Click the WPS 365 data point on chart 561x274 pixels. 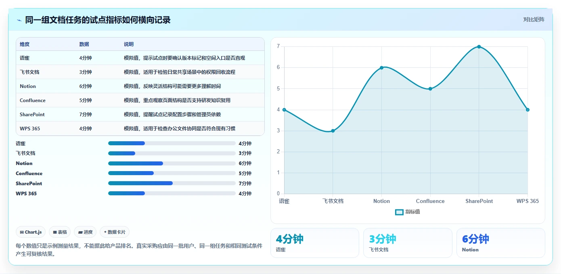(x=528, y=110)
